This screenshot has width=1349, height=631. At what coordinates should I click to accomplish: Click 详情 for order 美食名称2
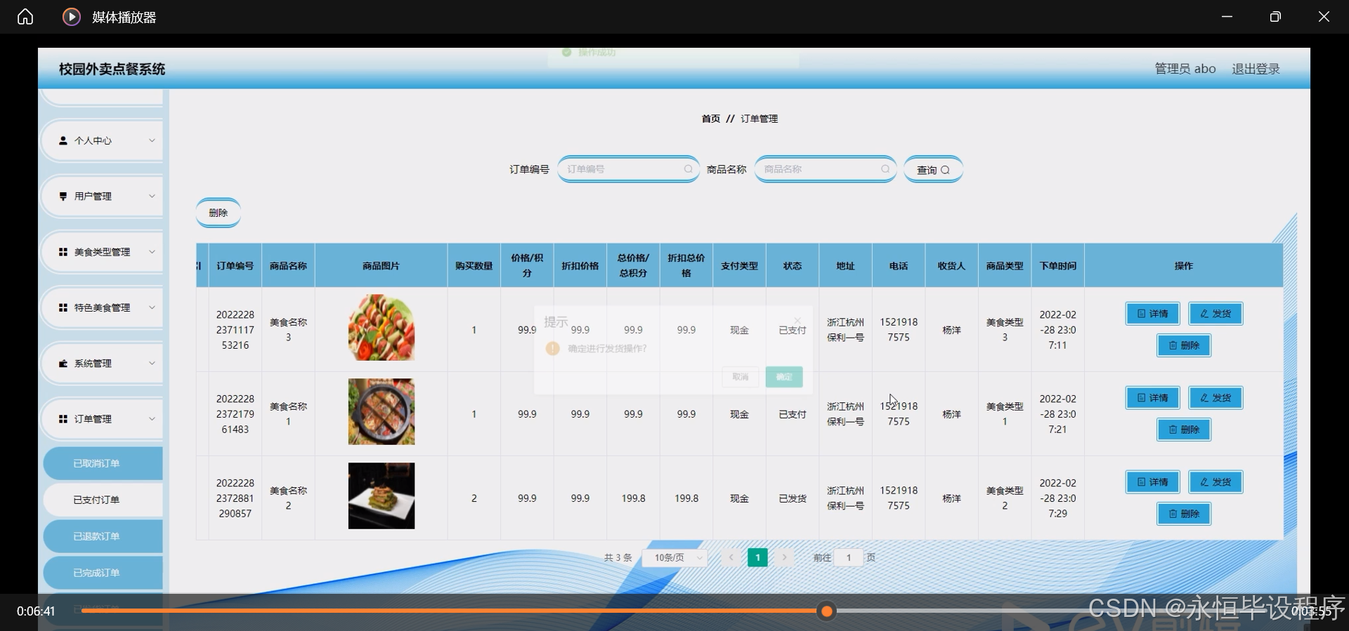tap(1153, 482)
